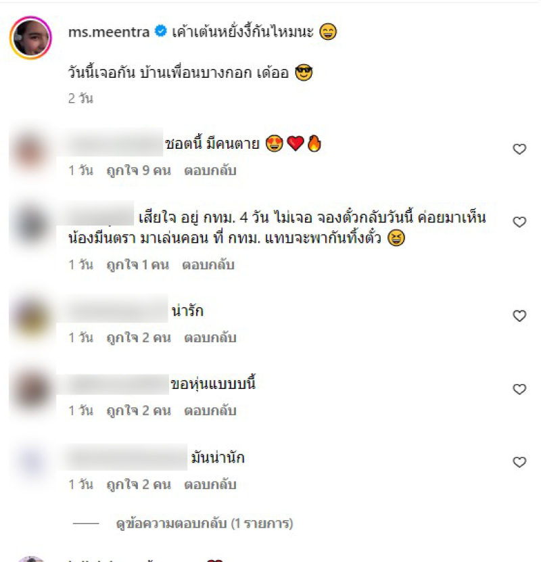Like the 'มันน่านัก' comment

[519, 462]
